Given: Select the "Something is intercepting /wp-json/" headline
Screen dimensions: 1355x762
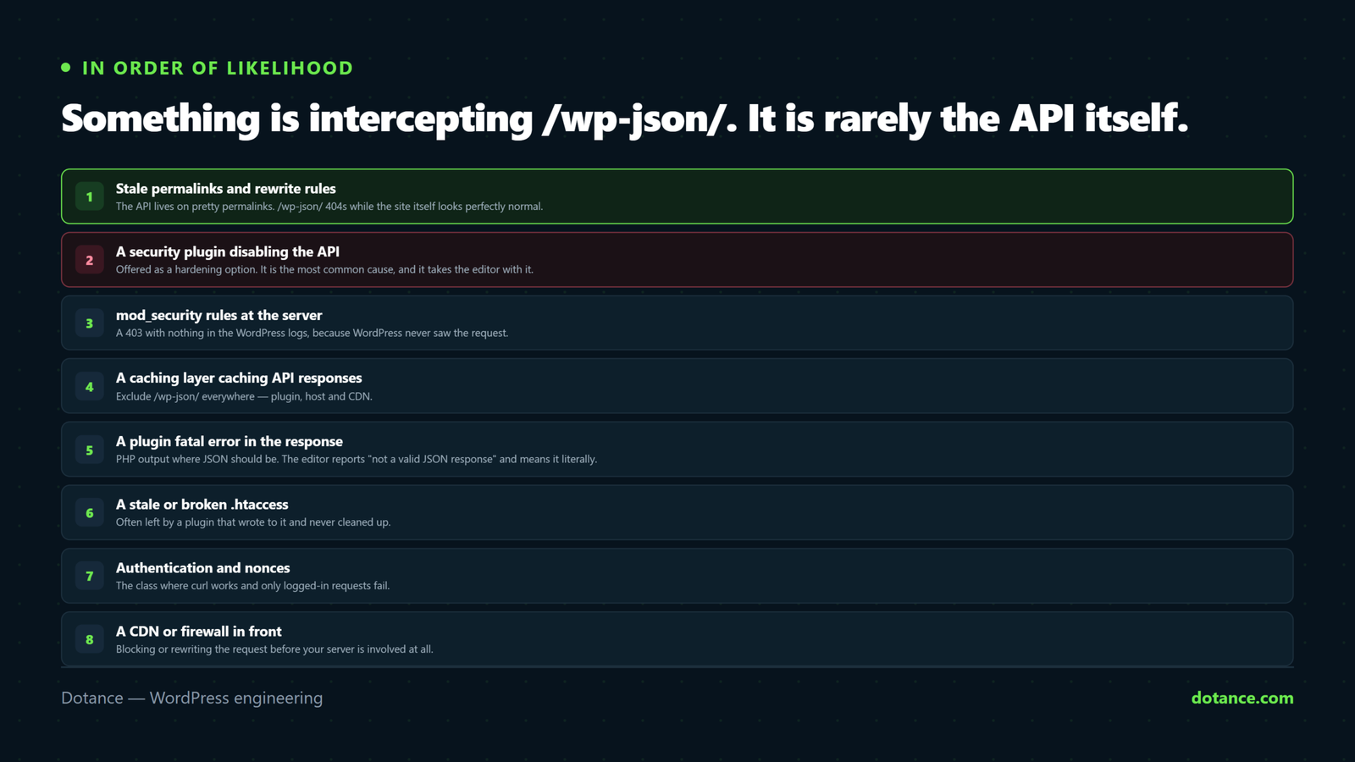Looking at the screenshot, I should [625, 118].
